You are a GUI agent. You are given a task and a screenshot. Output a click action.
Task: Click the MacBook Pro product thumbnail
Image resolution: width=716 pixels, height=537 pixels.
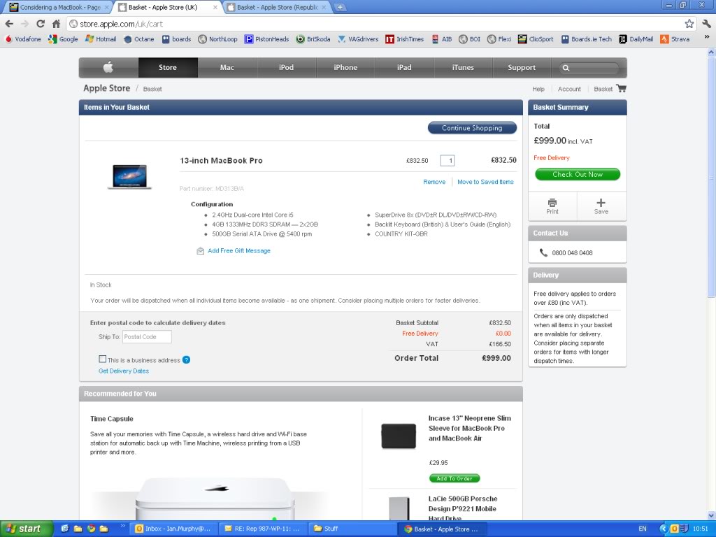point(129,176)
